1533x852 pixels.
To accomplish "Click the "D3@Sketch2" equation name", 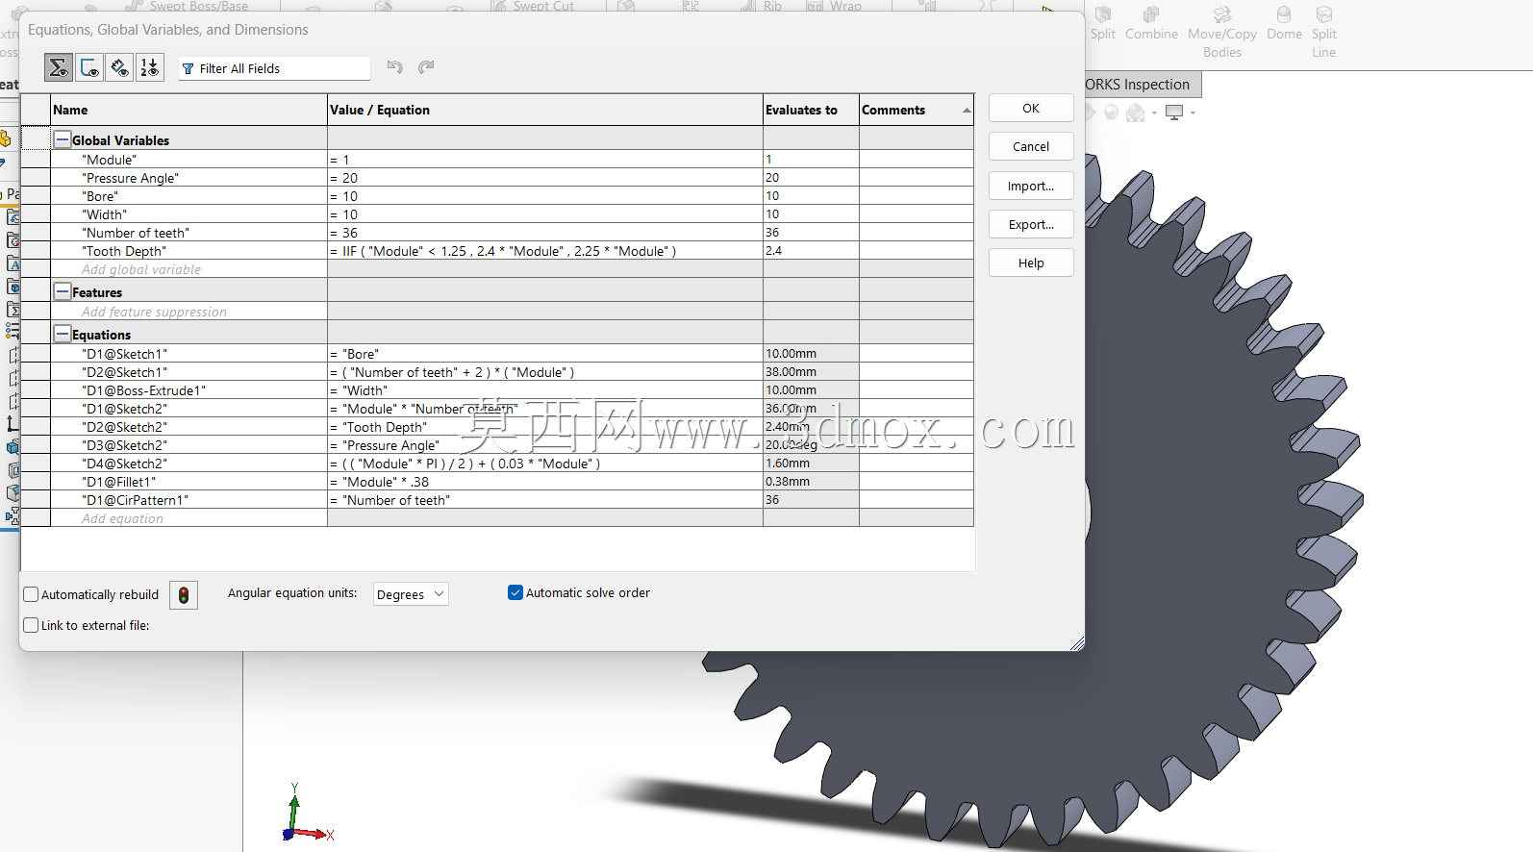I will click(x=125, y=445).
